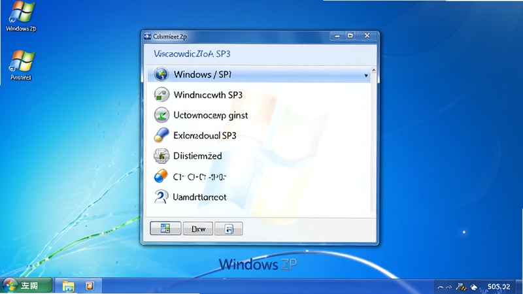This screenshot has height=294, width=523.
Task: Click the icon beside Windnicewth SP3
Action: point(161,95)
